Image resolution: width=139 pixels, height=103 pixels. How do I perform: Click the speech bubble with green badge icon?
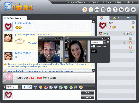[x=66, y=87]
